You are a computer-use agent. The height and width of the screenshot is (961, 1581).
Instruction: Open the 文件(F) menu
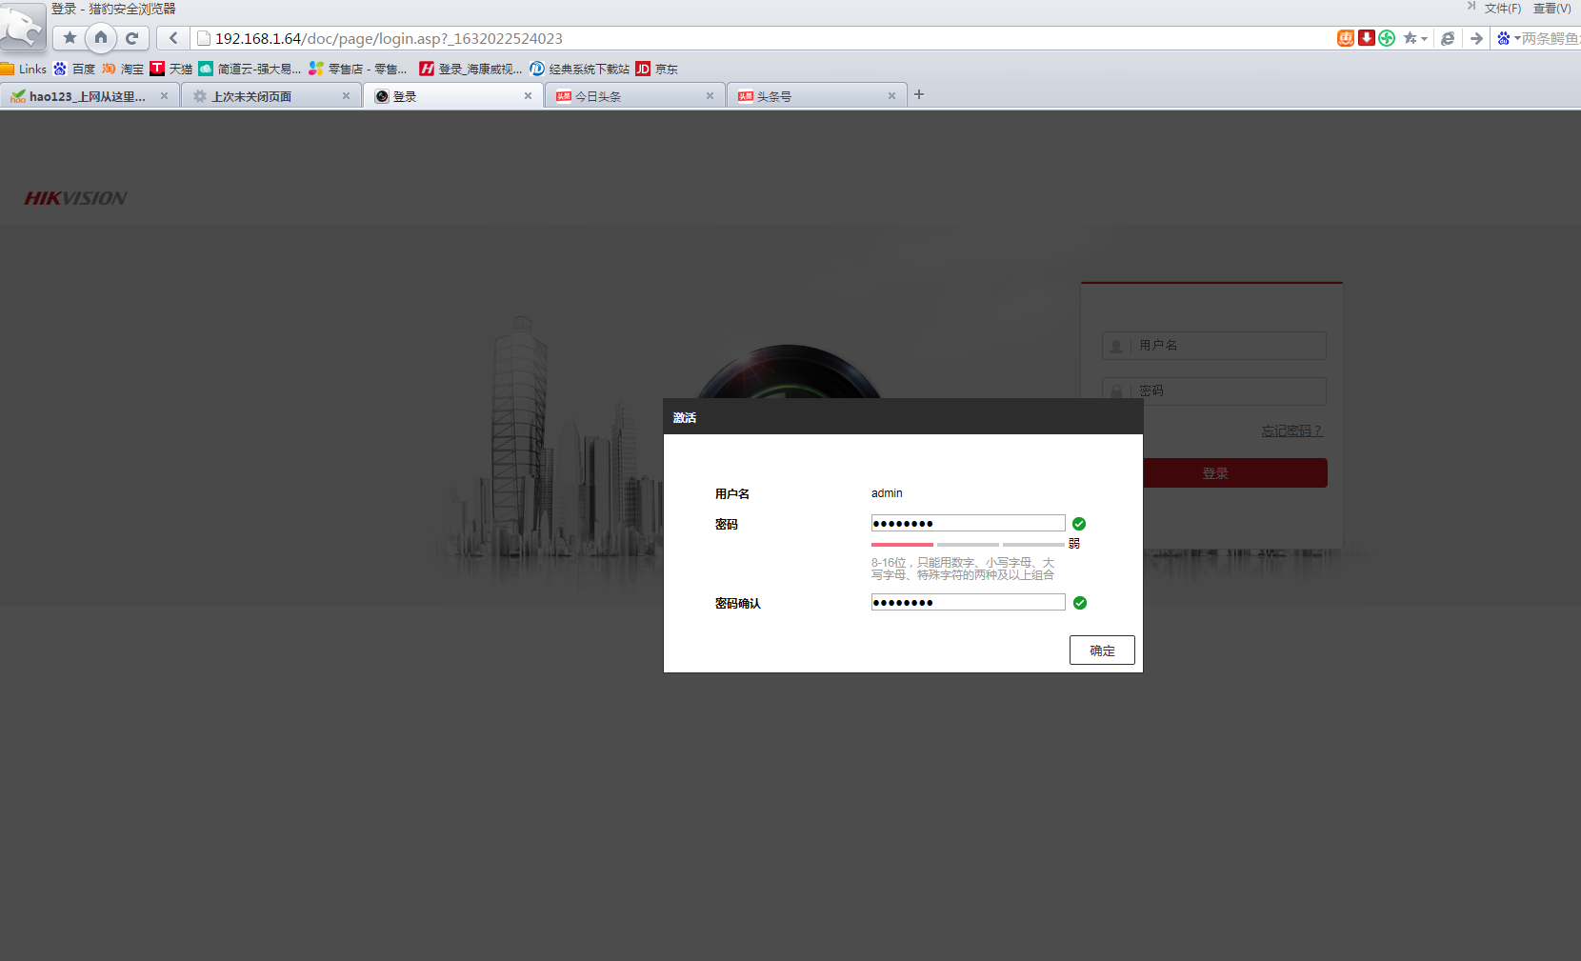(x=1502, y=8)
